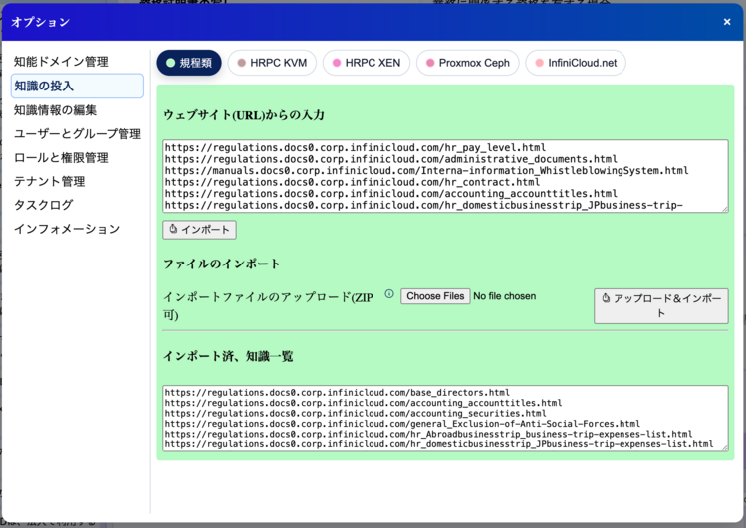Select the 規程類 tab

[189, 63]
